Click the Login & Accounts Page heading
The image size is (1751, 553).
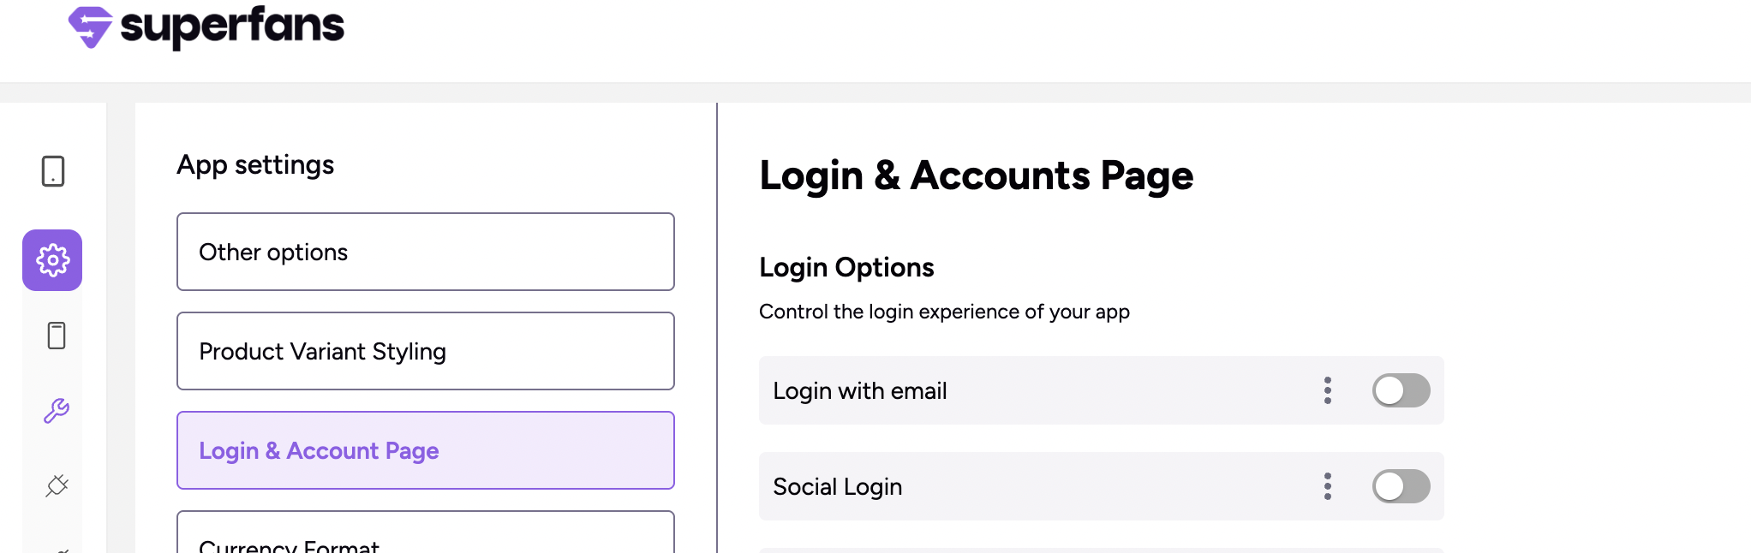[x=976, y=175]
